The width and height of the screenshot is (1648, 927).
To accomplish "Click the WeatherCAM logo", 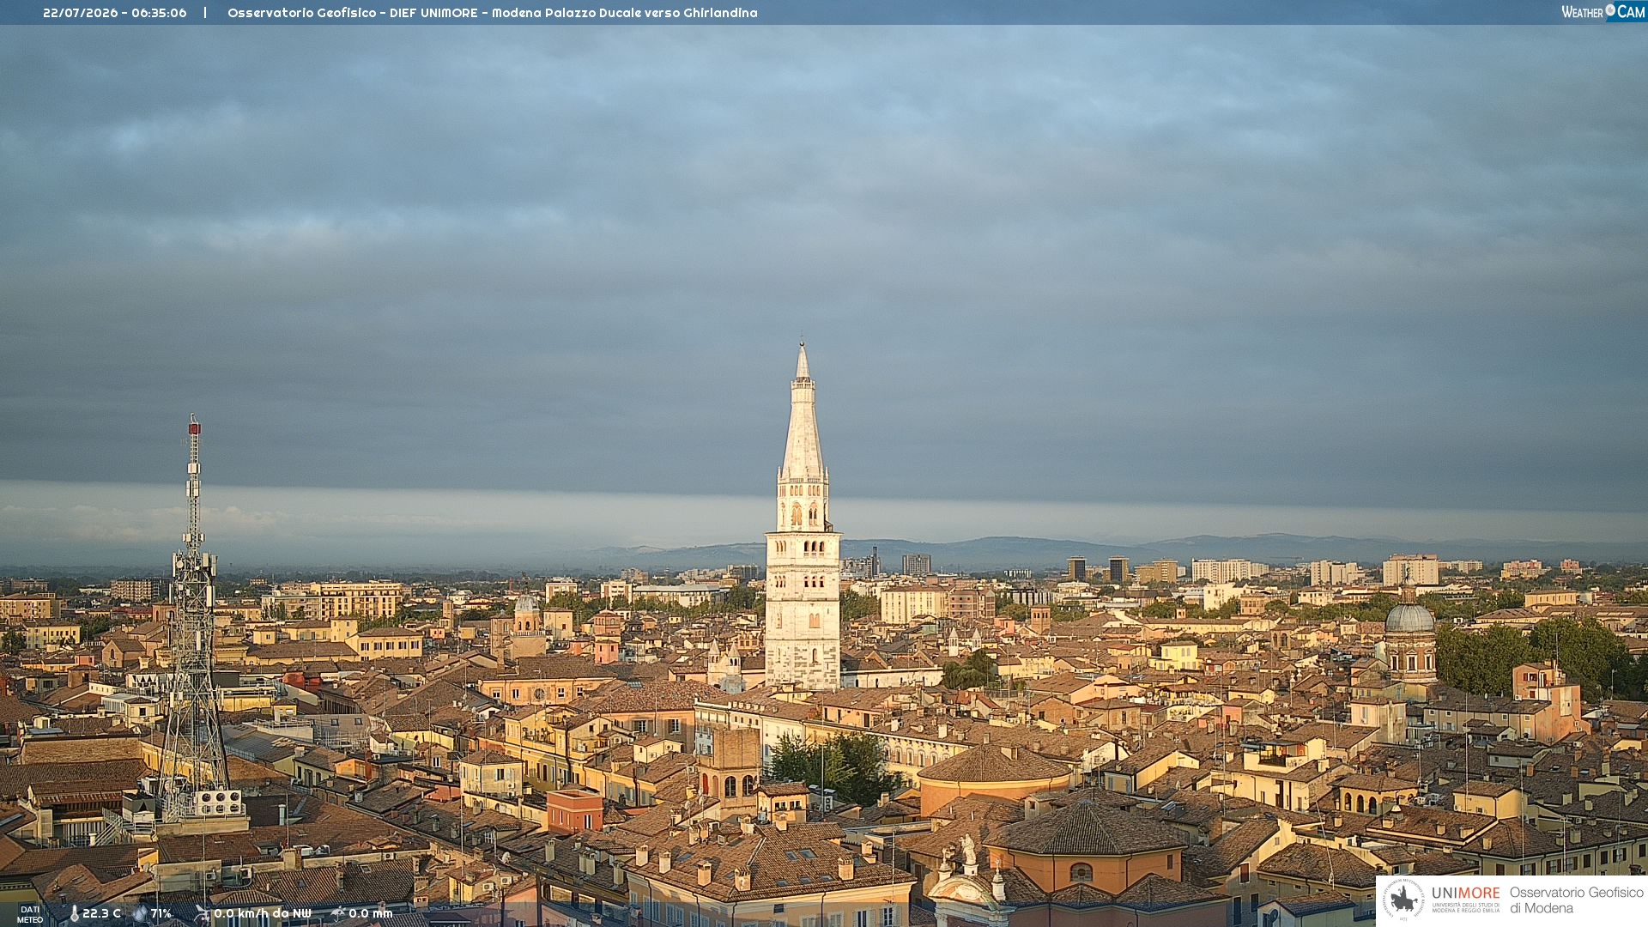I will click(x=1603, y=12).
